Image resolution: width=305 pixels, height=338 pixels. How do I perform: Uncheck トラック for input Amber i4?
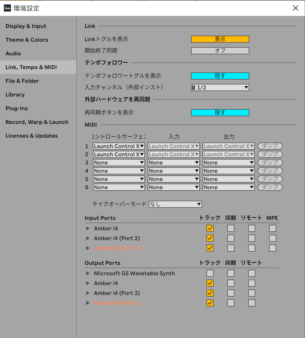coord(210,228)
